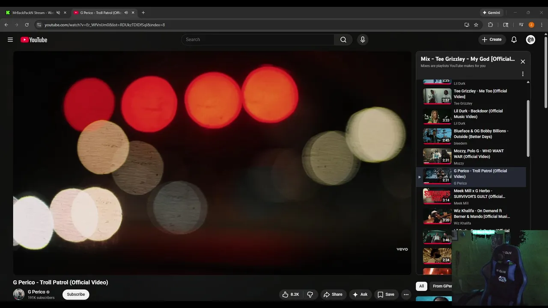Click the Create button
This screenshot has height=308, width=548.
click(x=491, y=40)
